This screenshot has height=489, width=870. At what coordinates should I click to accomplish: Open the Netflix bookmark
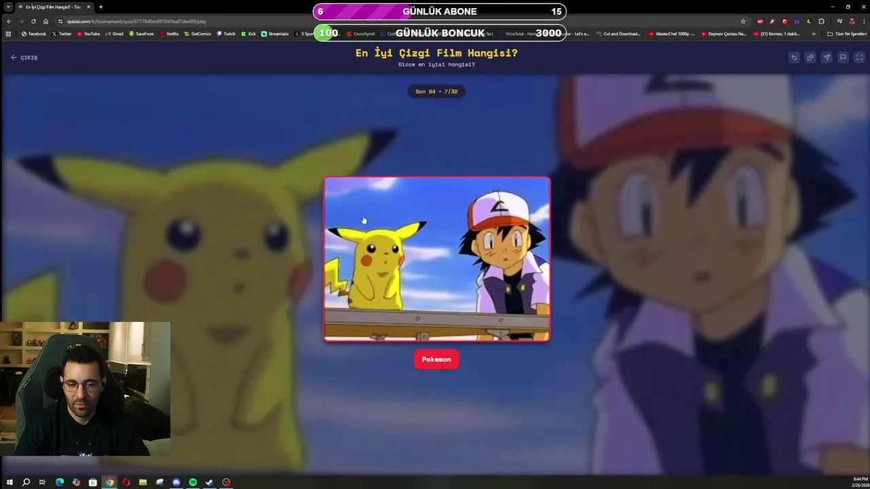[169, 33]
